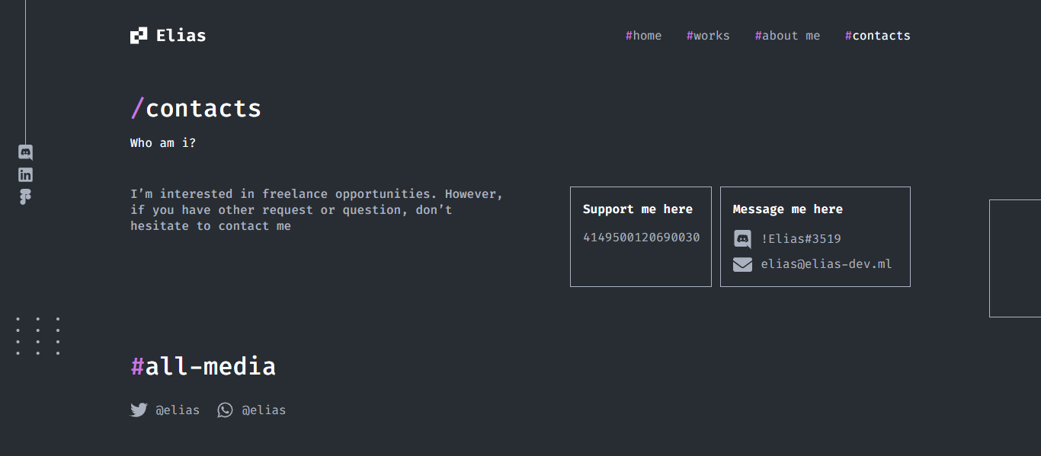Open the LinkedIn icon in left sidebar
The width and height of the screenshot is (1041, 456).
pyautogui.click(x=25, y=175)
